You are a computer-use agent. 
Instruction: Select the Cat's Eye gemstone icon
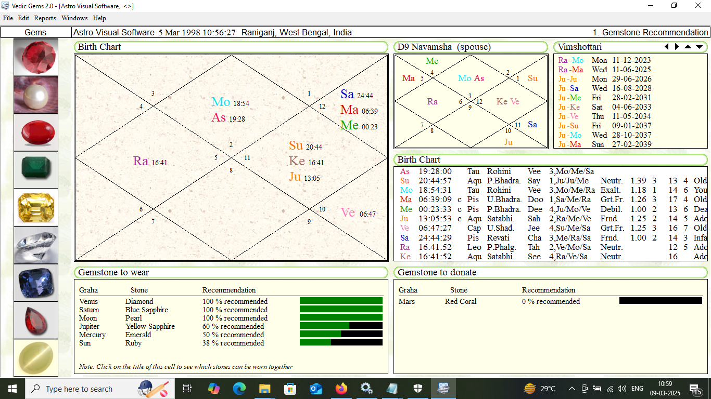pyautogui.click(x=36, y=357)
